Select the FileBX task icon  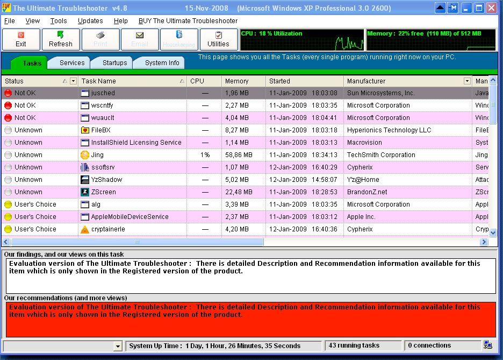tap(84, 130)
